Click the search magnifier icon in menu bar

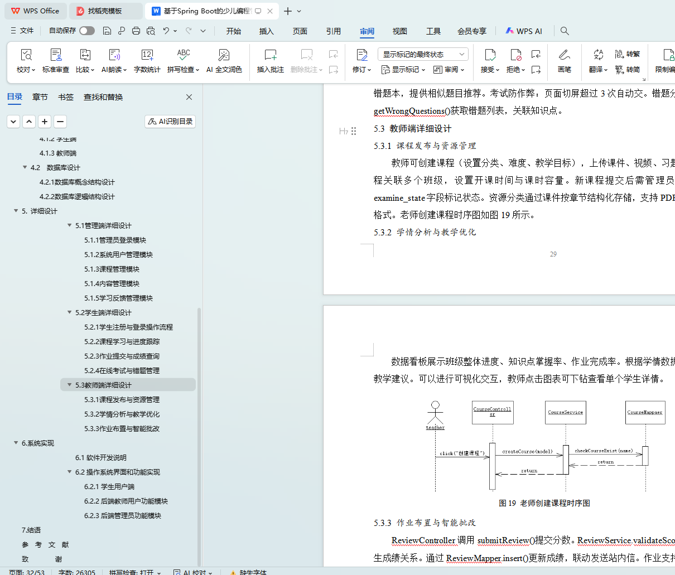coord(565,31)
